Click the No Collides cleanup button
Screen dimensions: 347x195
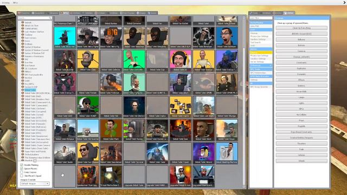click(x=301, y=115)
